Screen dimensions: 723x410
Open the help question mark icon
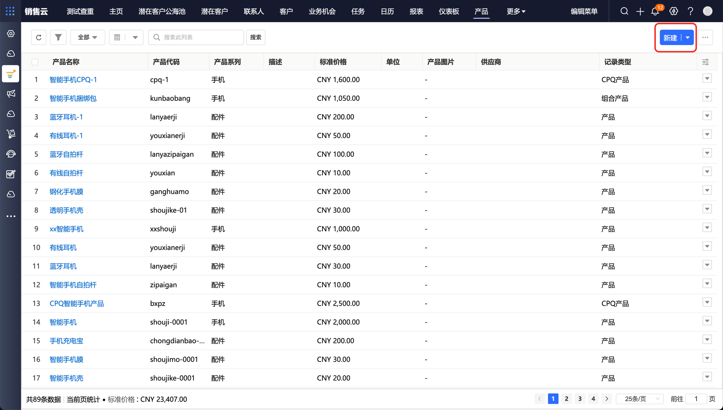(690, 11)
